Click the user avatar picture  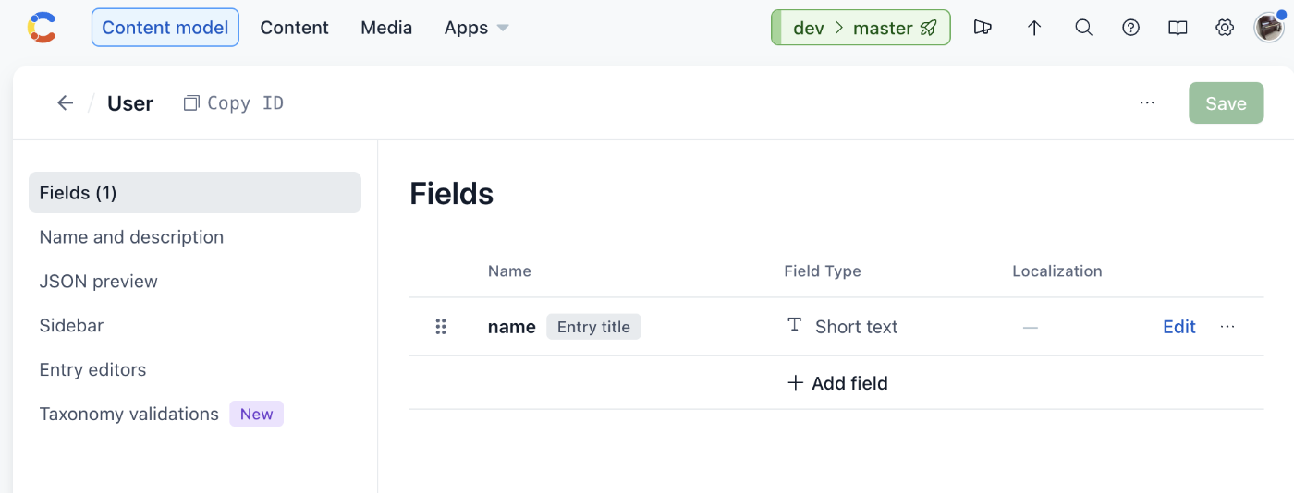coord(1268,28)
